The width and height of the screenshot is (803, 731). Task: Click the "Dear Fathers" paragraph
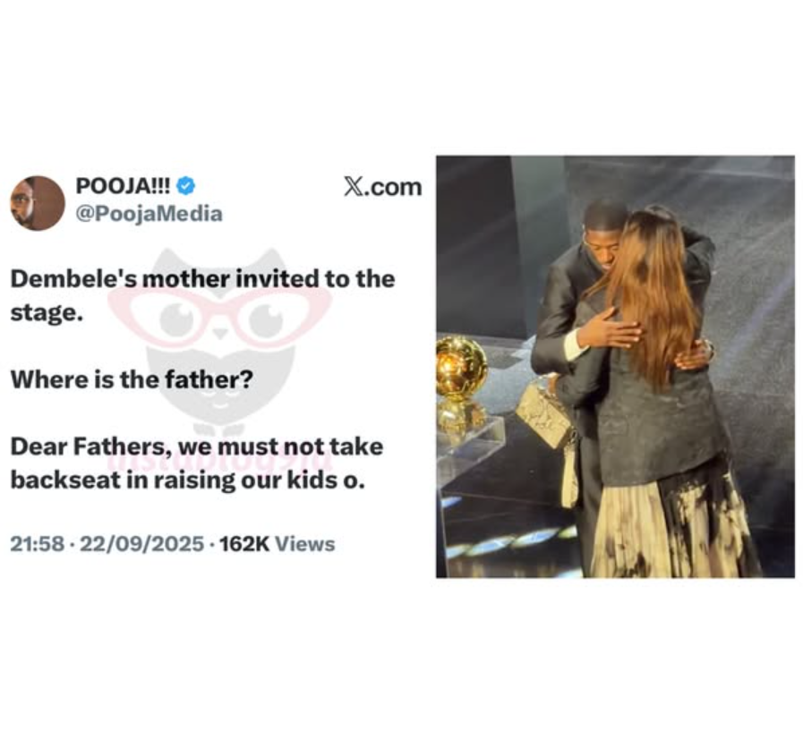(197, 463)
